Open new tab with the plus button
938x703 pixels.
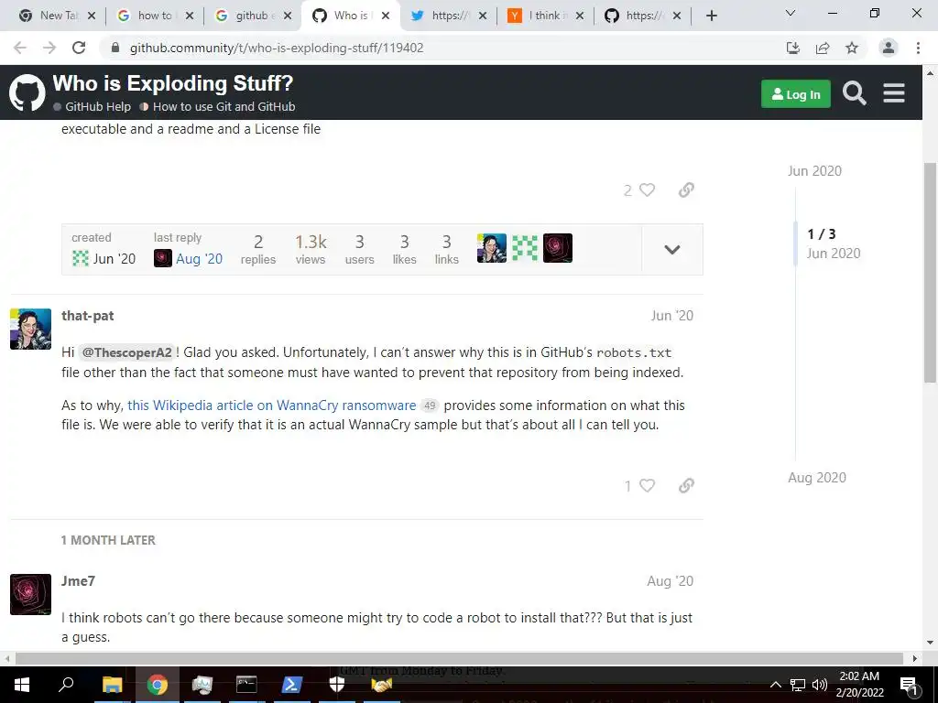tap(711, 16)
